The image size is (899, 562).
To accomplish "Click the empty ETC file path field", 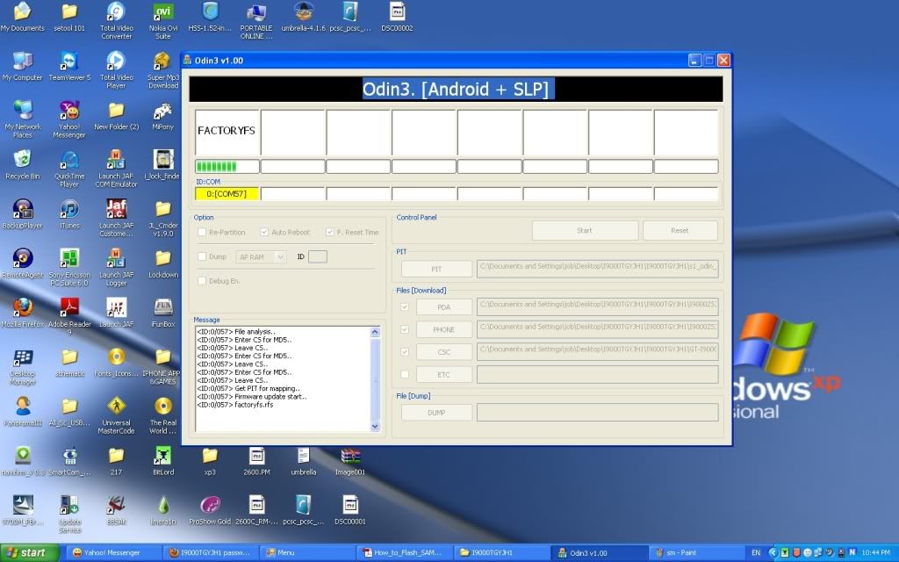I will pos(597,374).
